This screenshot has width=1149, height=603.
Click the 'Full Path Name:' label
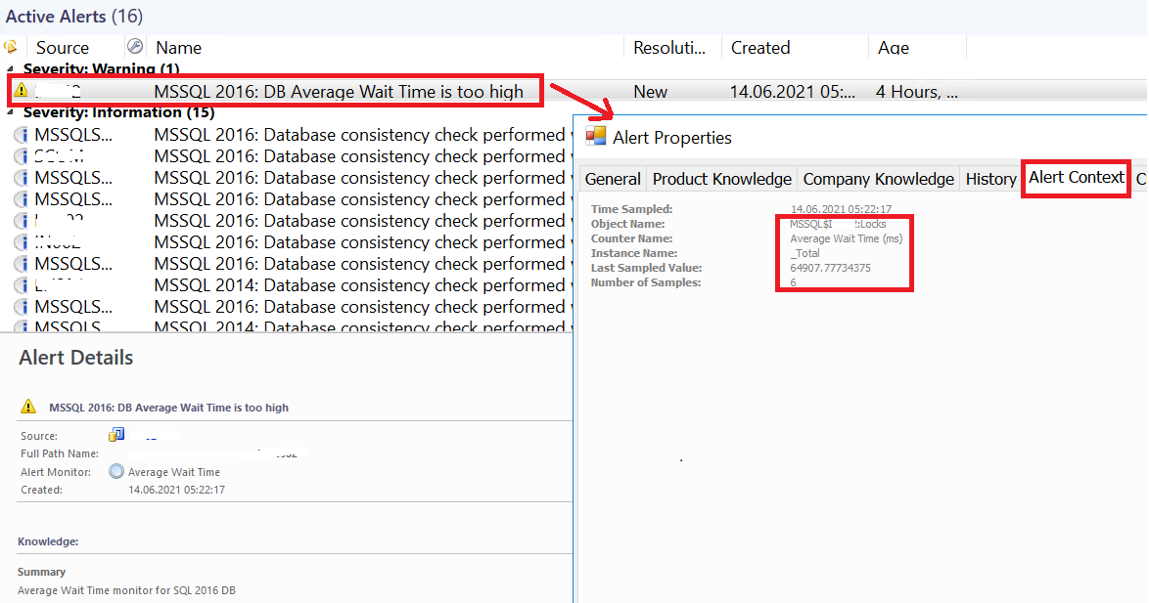coord(60,453)
